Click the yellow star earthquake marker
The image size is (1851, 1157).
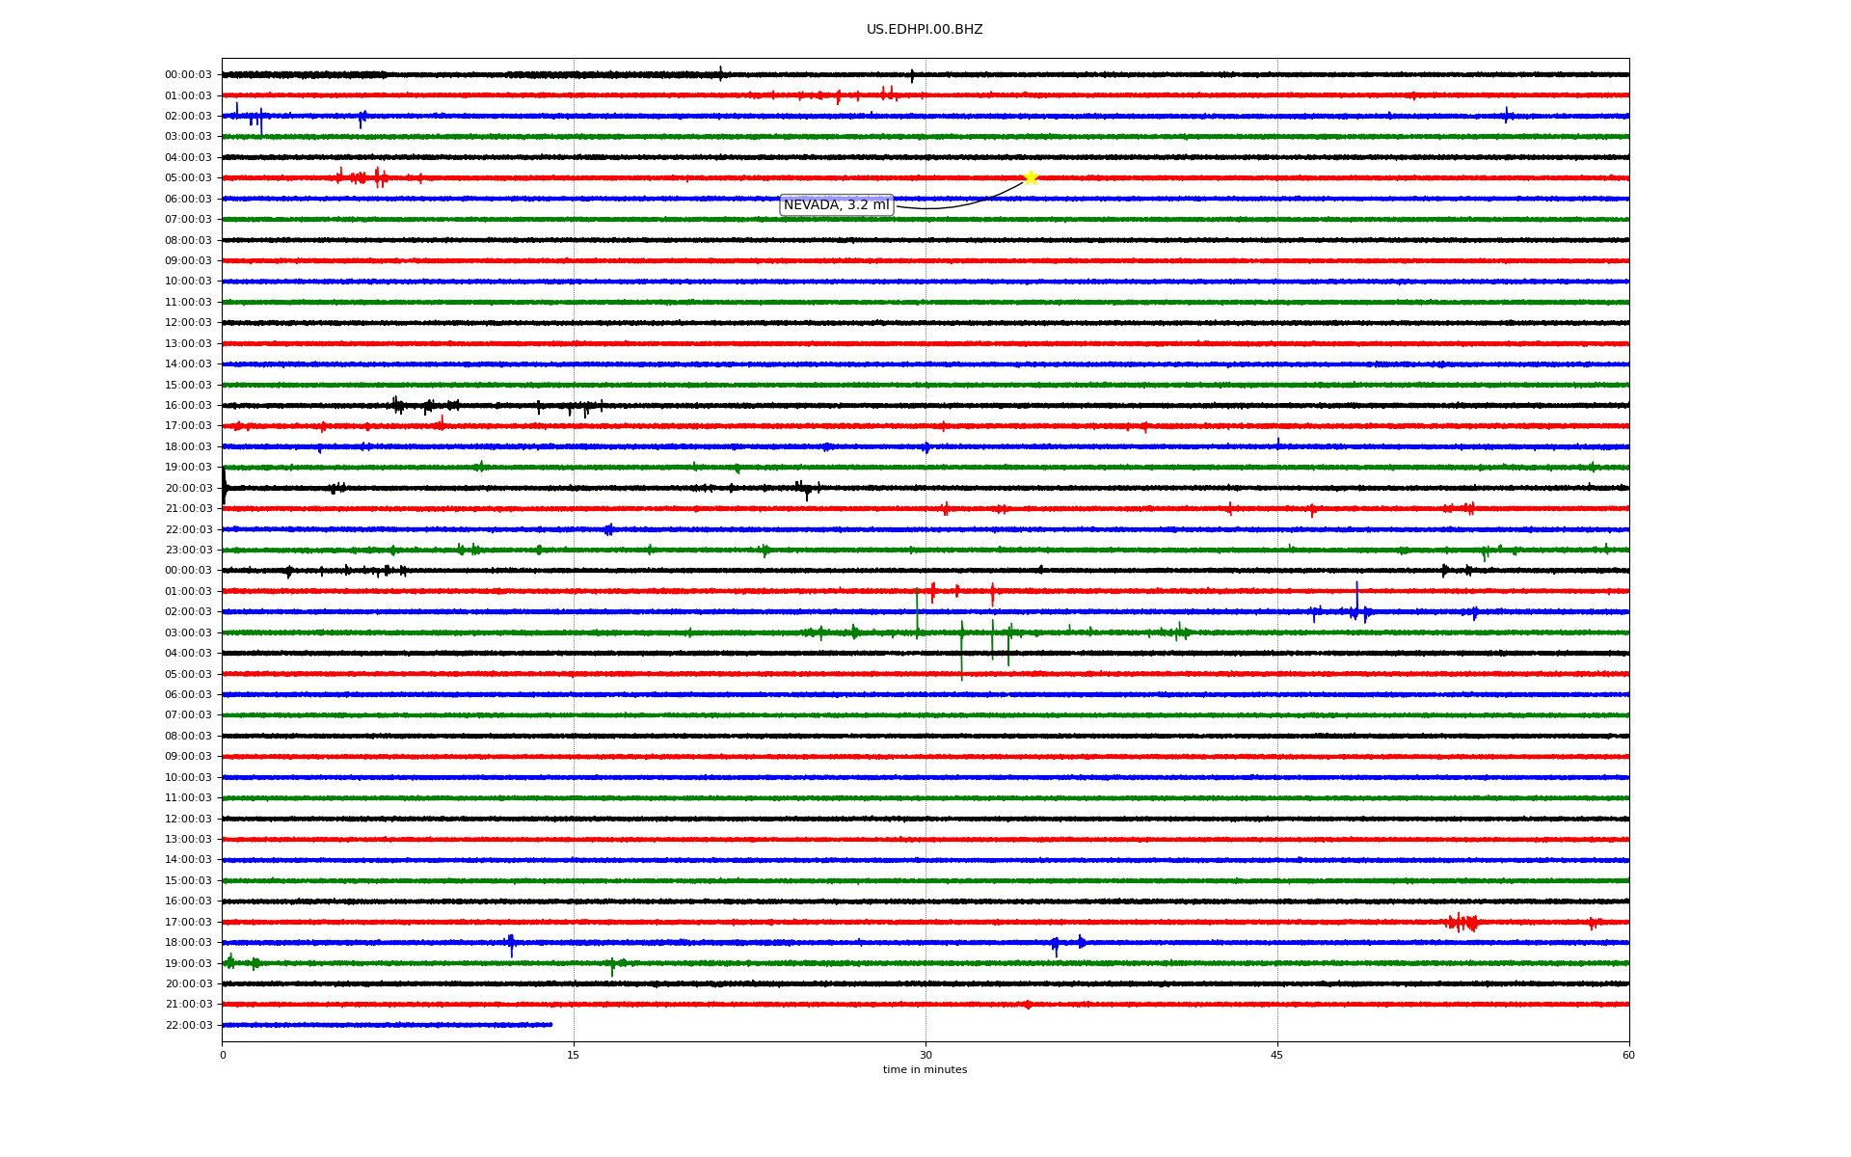1030,177
